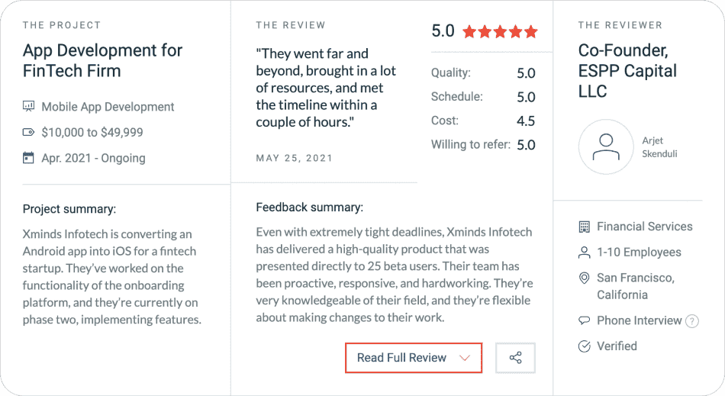Open the App Development for FinTech Firm title
Viewport: 725px width, 396px height.
point(102,61)
